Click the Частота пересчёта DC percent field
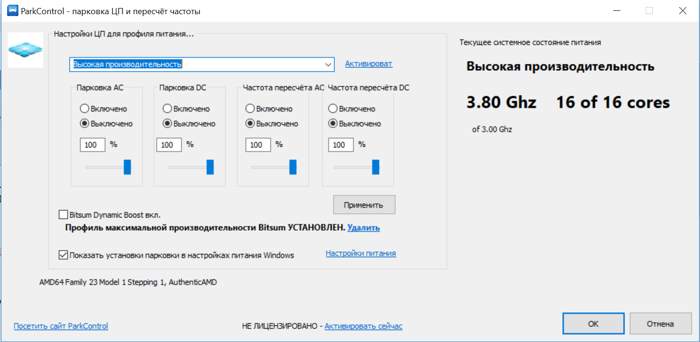The height and width of the screenshot is (342, 700). pyautogui.click(x=341, y=145)
